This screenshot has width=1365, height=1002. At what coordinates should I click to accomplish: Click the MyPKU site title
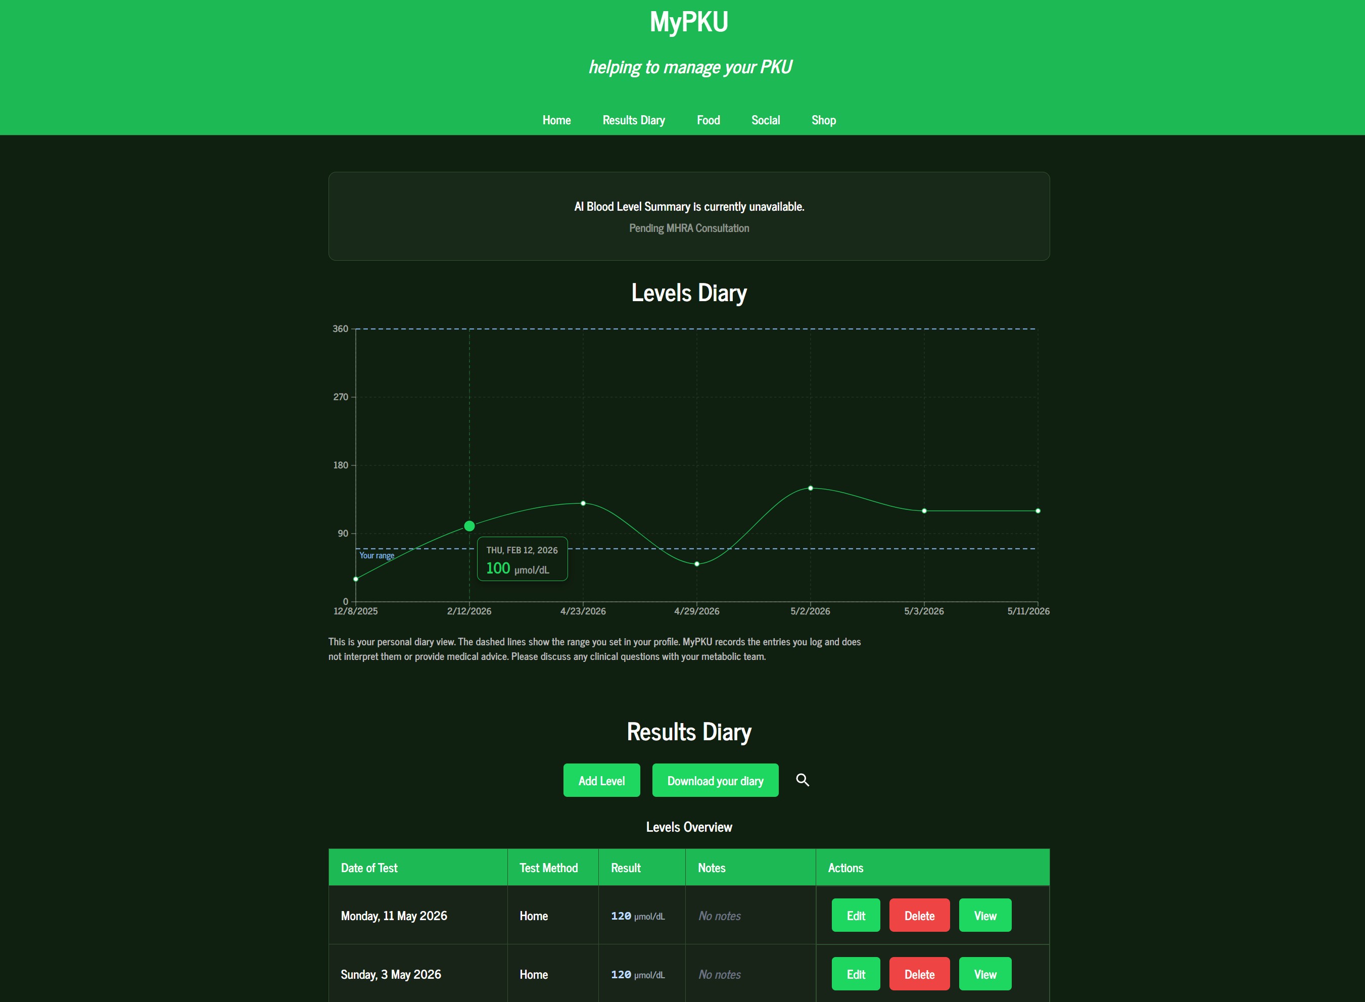(x=689, y=22)
